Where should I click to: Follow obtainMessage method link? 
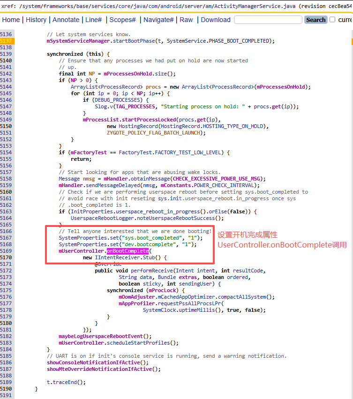150,179
